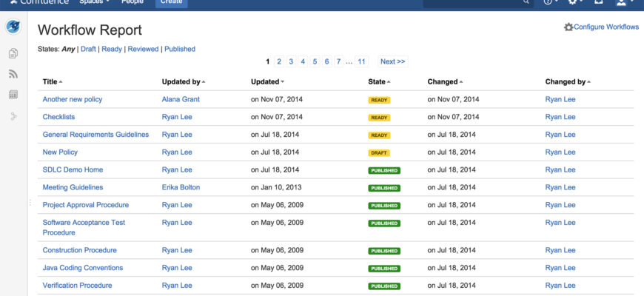The height and width of the screenshot is (296, 644).
Task: Open the help question mark menu
Action: [549, 2]
